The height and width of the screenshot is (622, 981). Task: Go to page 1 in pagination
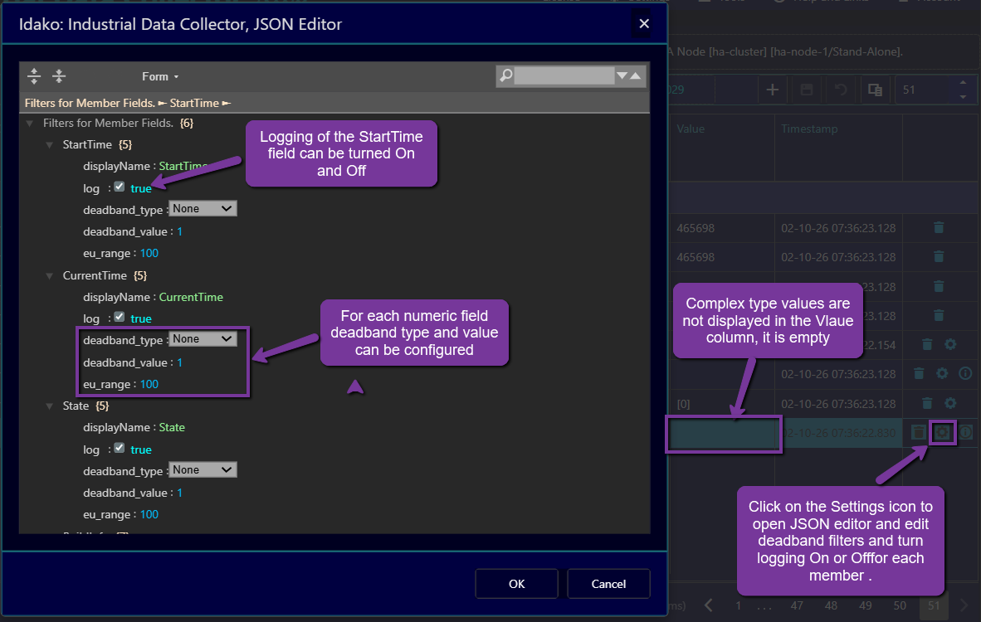point(739,605)
